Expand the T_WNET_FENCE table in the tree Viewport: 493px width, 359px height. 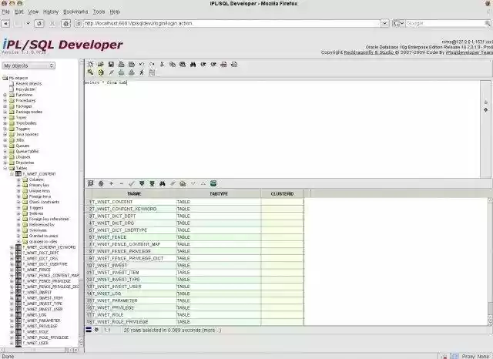(12, 270)
